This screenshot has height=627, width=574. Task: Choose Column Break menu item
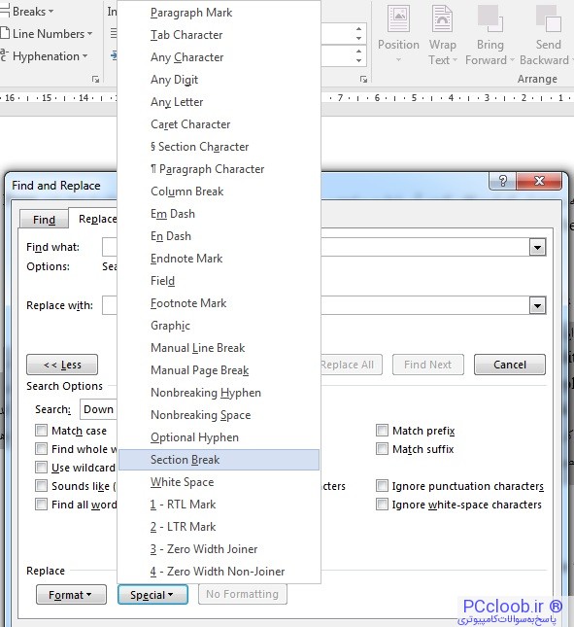point(219,192)
